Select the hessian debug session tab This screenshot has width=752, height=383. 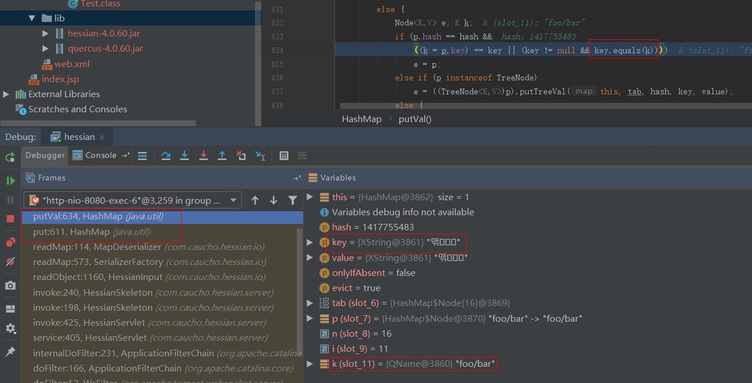coord(79,137)
